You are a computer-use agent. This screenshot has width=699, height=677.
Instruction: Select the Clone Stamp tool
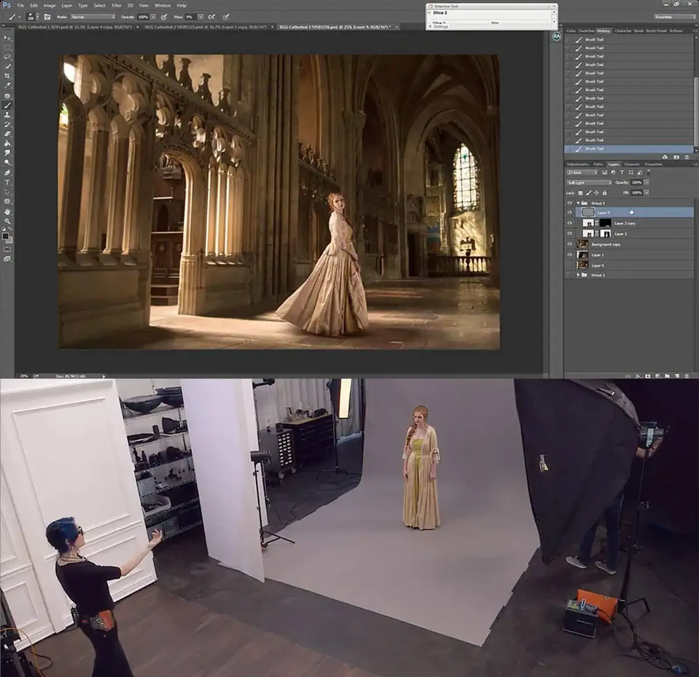point(8,115)
